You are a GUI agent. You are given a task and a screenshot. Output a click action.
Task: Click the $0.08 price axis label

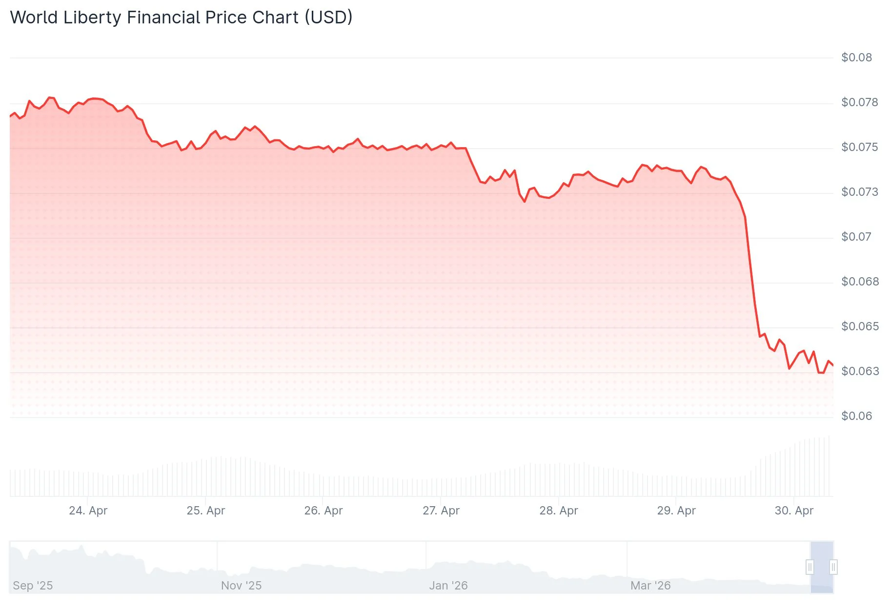857,57
